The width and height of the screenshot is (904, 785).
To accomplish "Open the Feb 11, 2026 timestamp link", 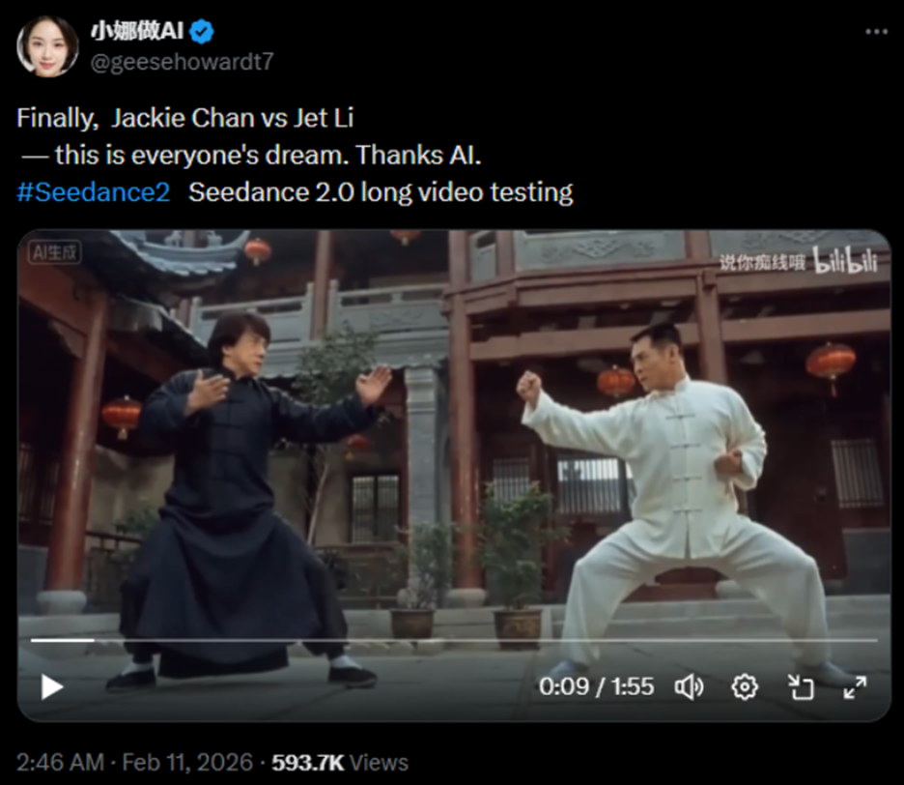I will [x=187, y=763].
